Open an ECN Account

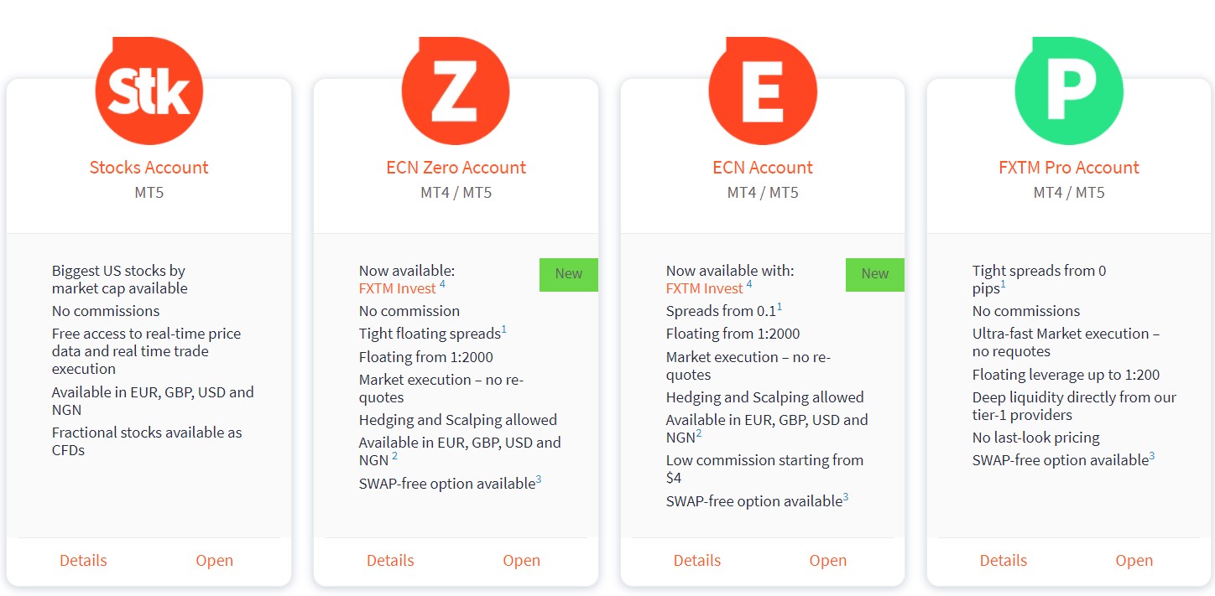coord(828,561)
